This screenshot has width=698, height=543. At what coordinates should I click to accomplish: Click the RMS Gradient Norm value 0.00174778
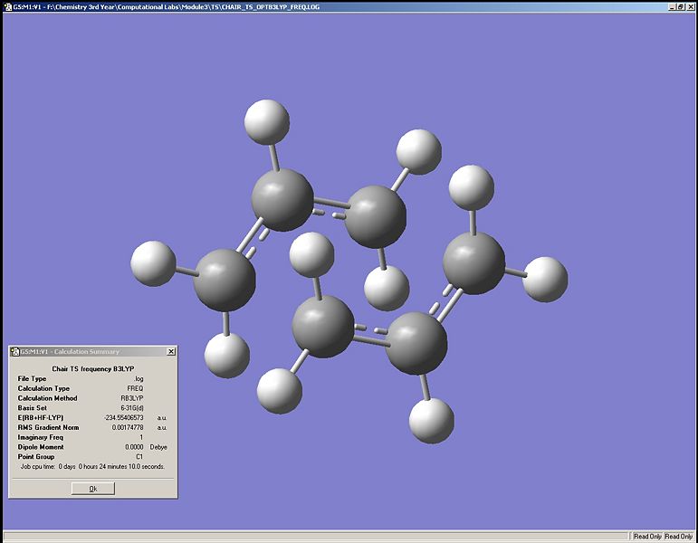click(128, 427)
